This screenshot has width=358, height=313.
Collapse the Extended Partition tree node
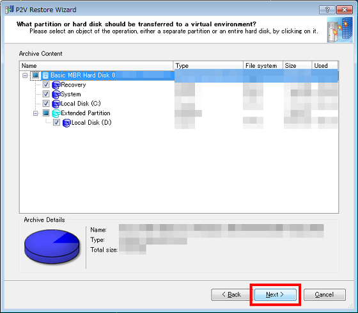click(35, 113)
